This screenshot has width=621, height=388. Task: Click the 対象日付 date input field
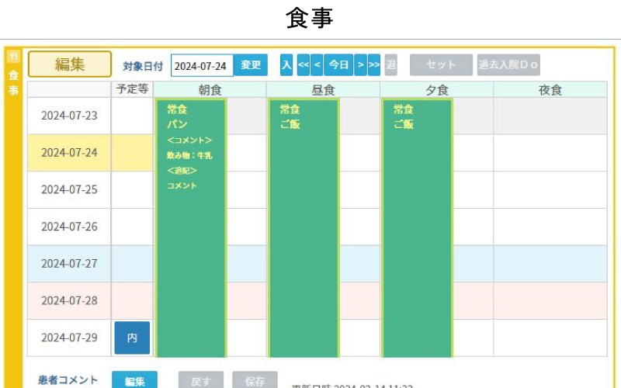tap(202, 66)
